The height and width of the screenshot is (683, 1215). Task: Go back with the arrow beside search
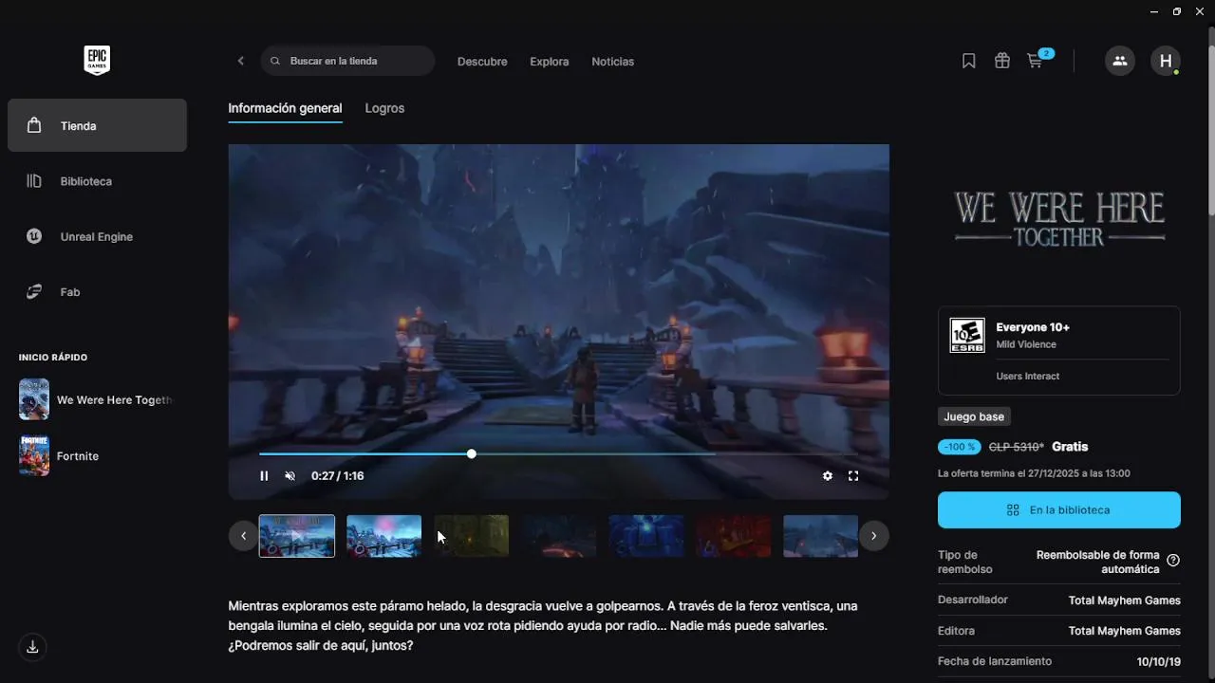pyautogui.click(x=241, y=61)
